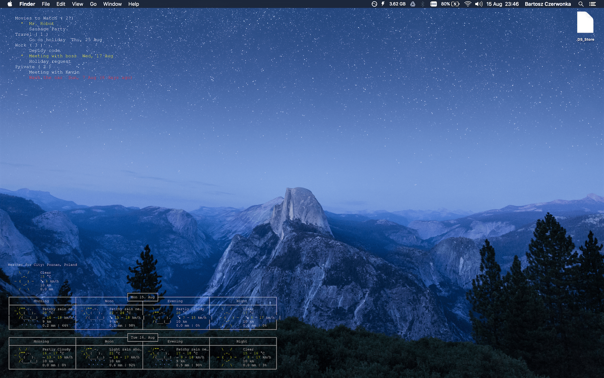
Task: Open the Finder menu
Action: click(27, 4)
